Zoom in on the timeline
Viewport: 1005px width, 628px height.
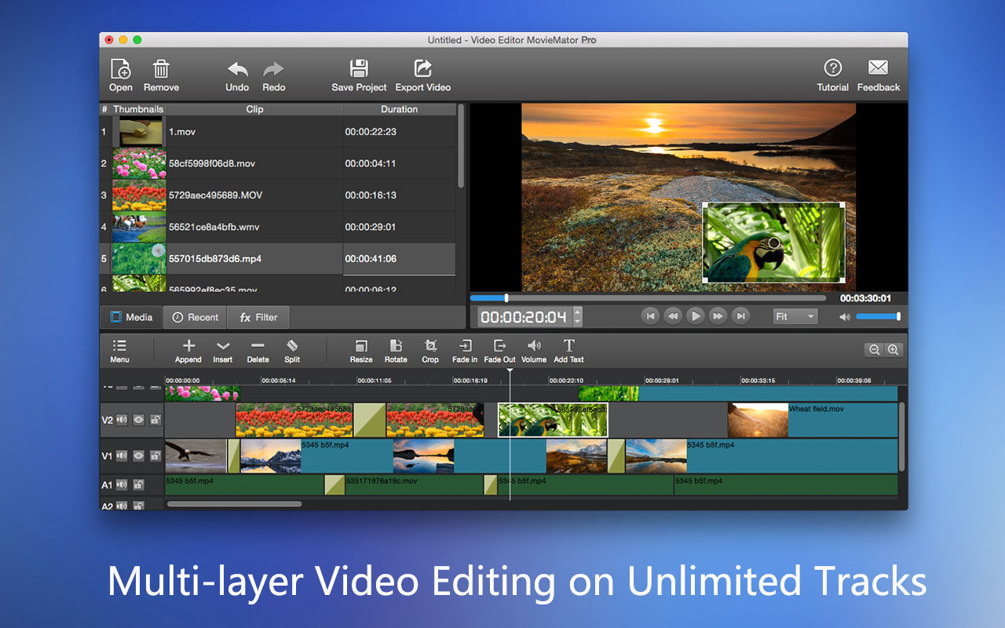tap(894, 349)
